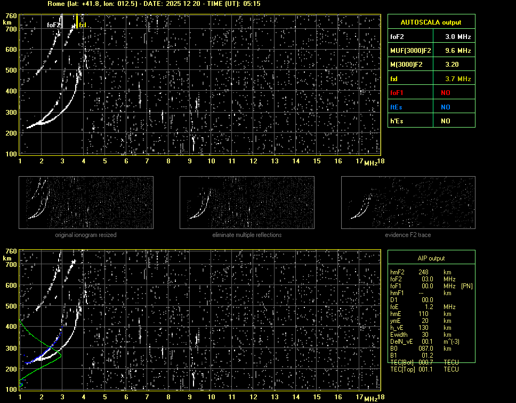This screenshot has width=516, height=403.
Task: Click the white foF2 marker label in top ionogram
Action: [x=53, y=25]
